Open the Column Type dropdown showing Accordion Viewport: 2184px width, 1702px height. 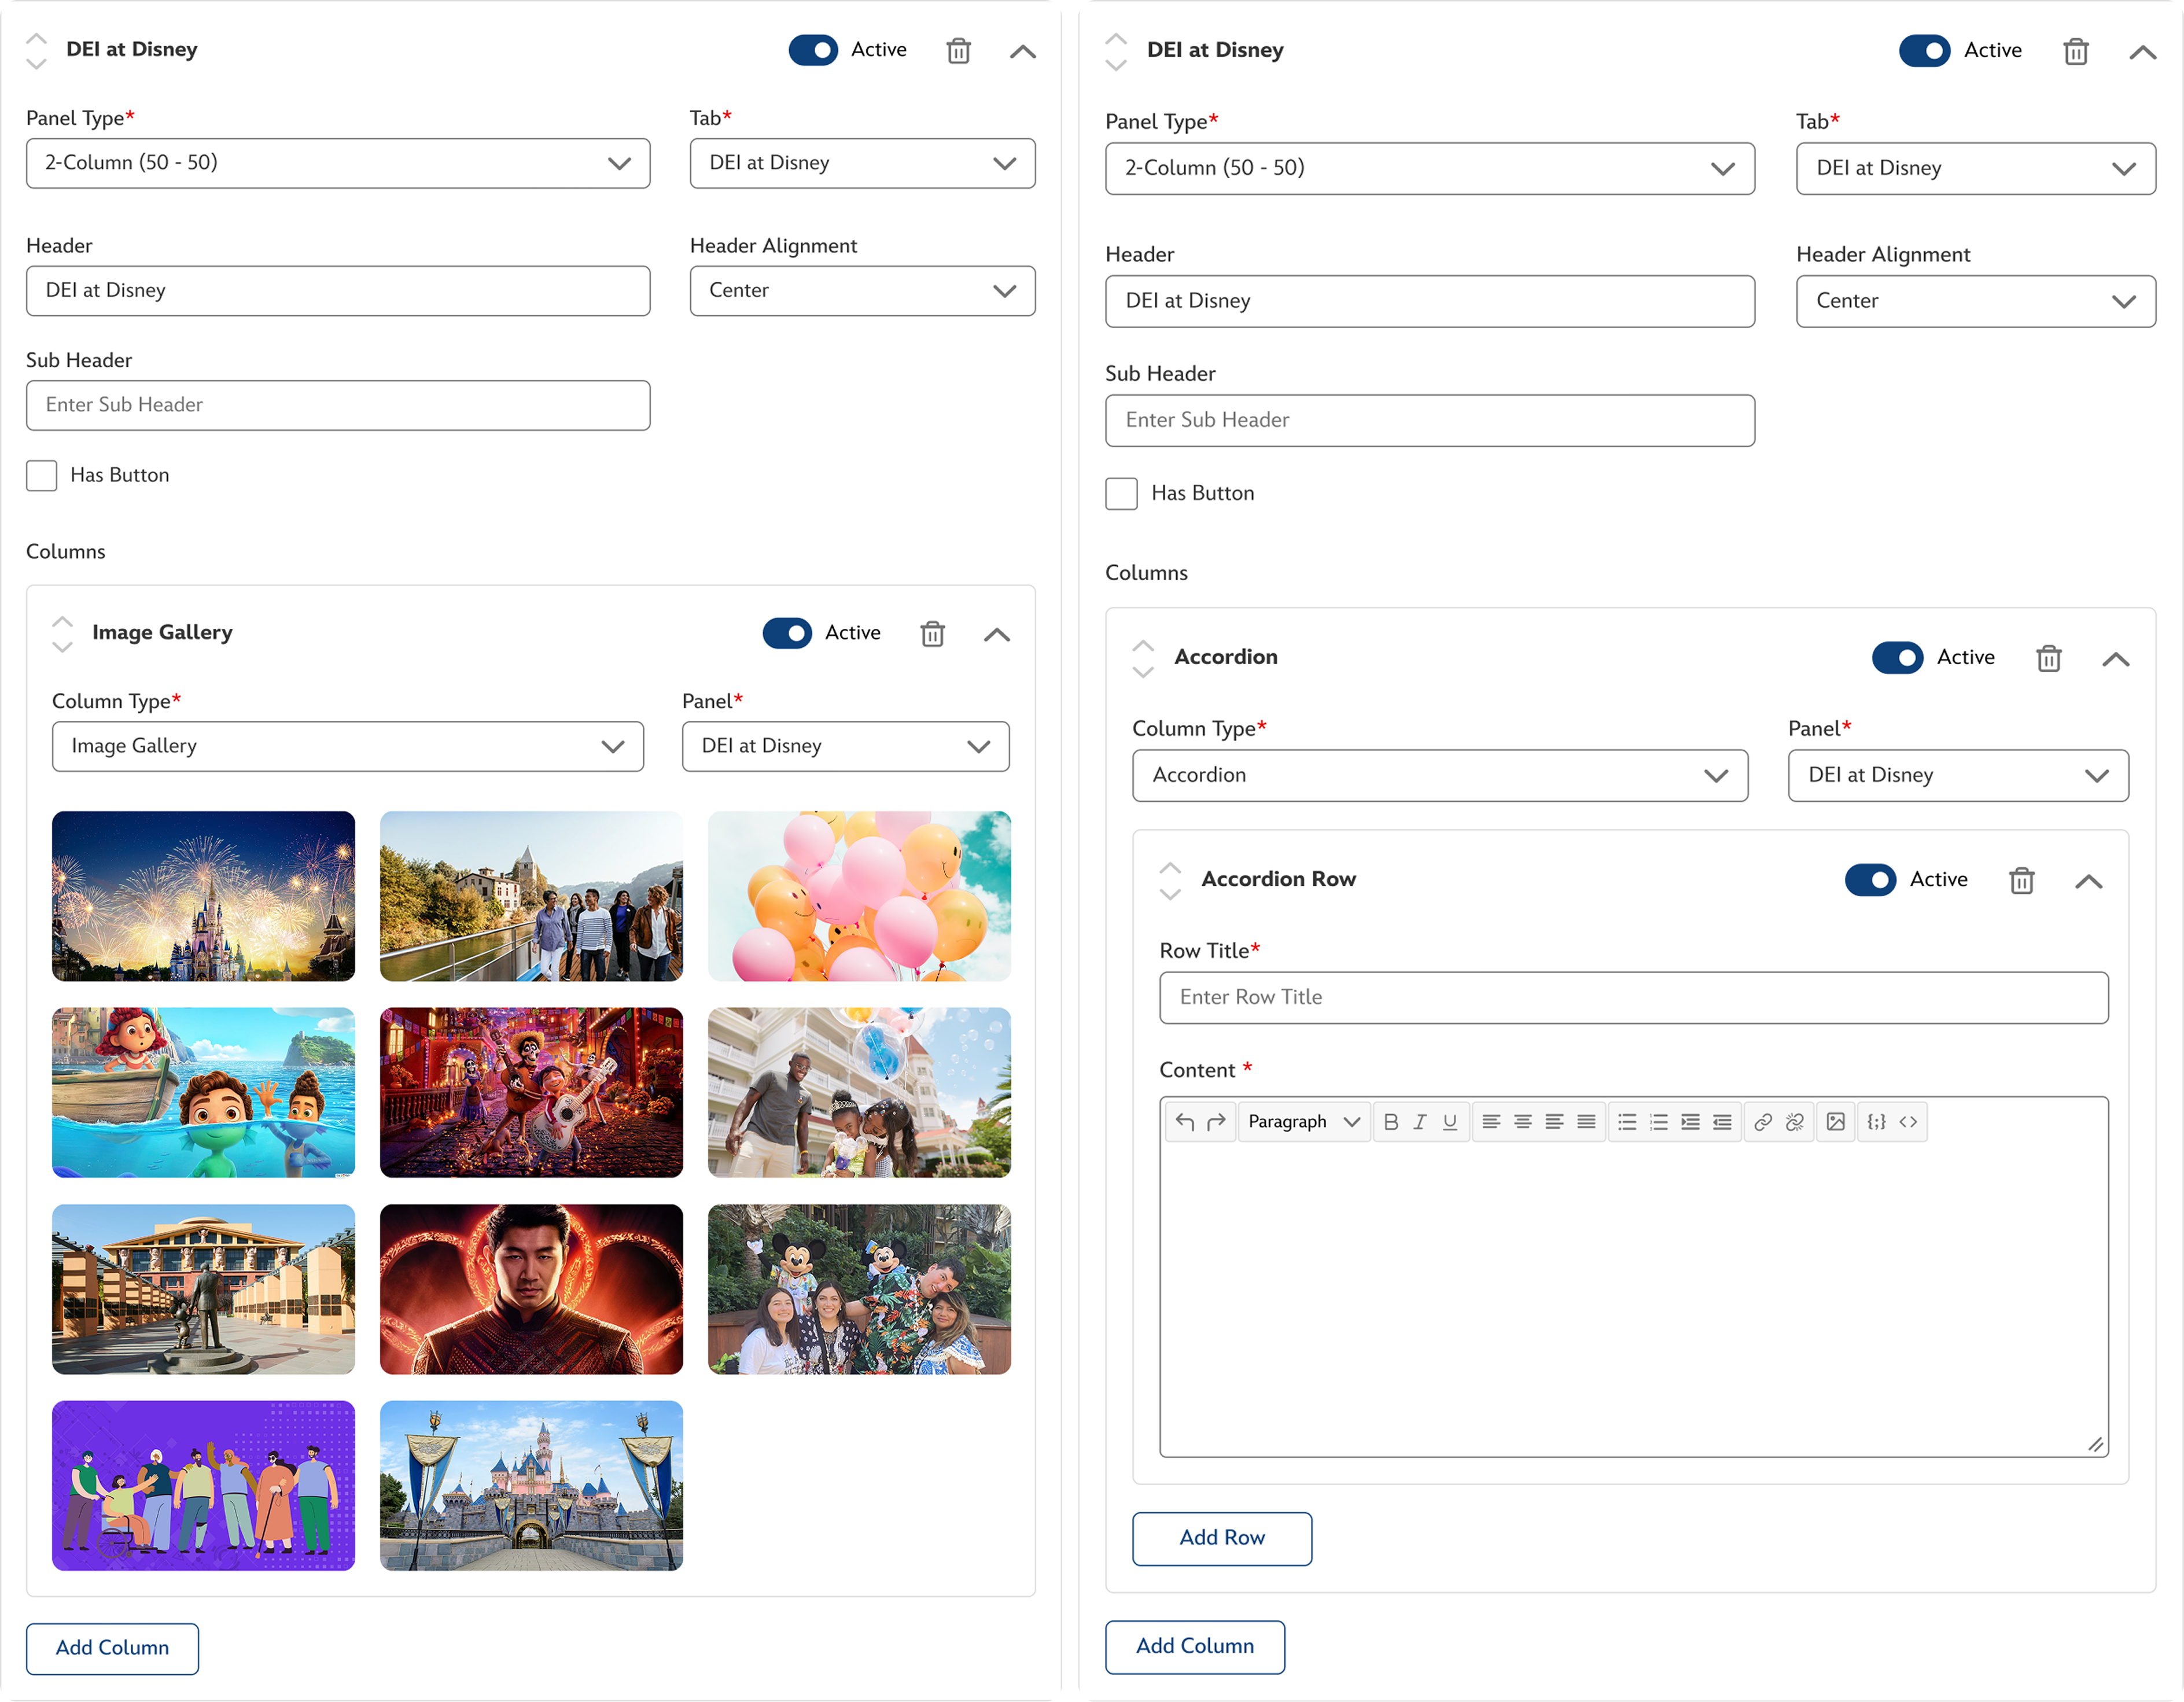(x=1439, y=776)
